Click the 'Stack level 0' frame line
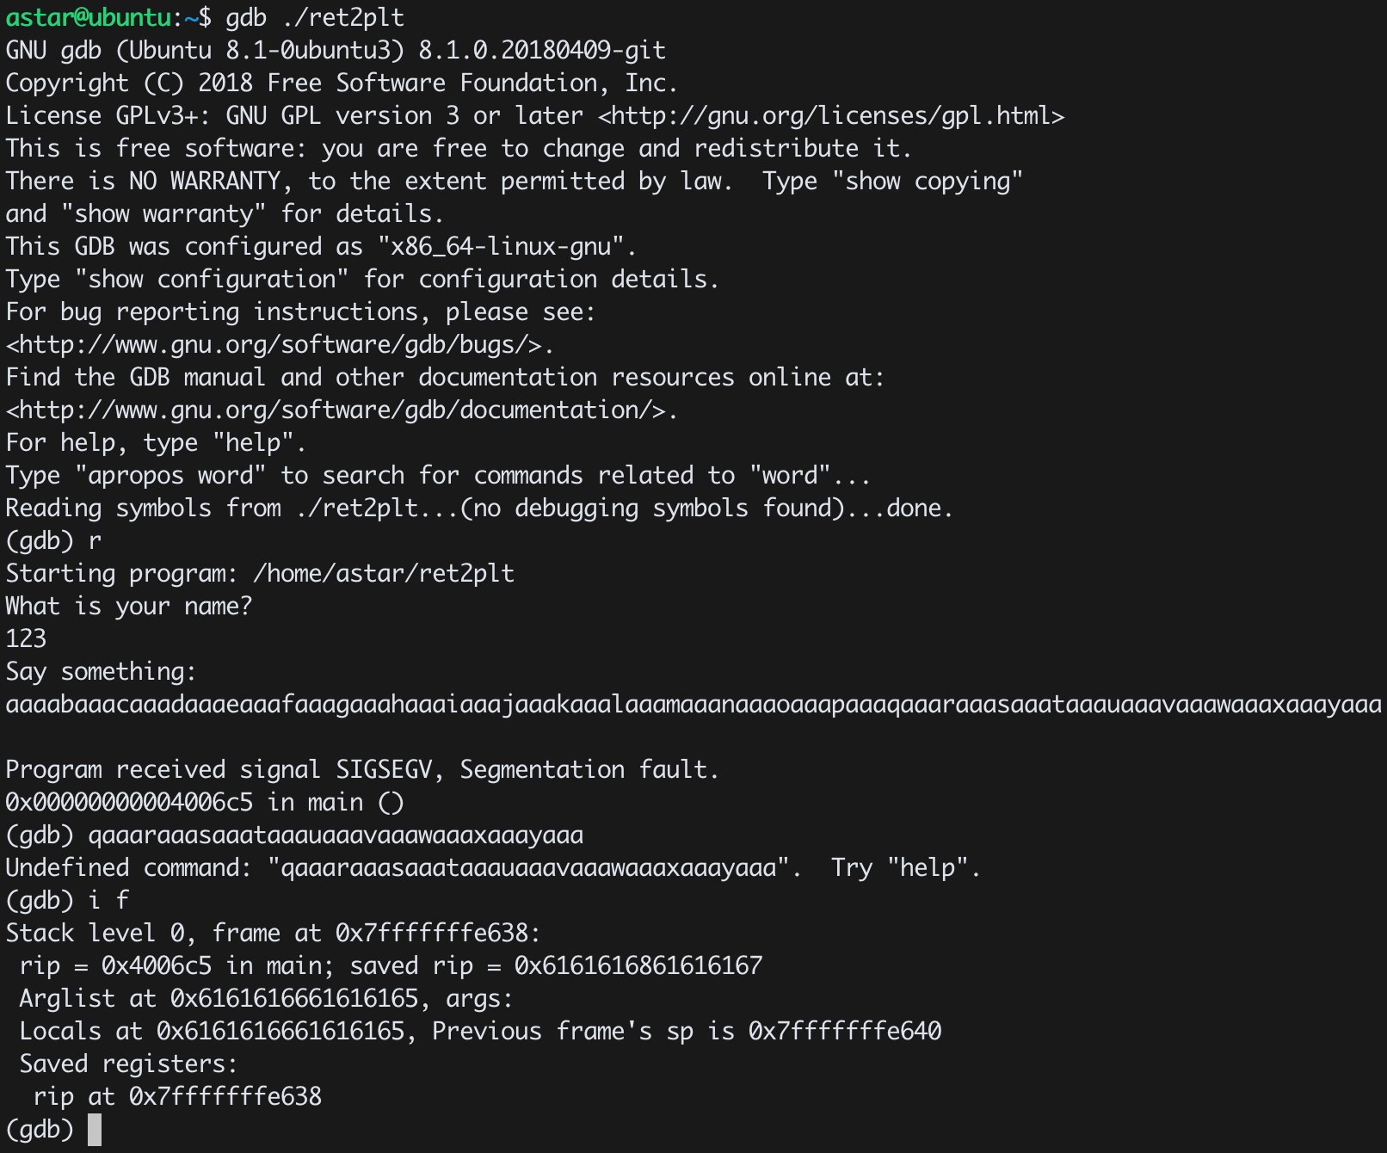Screen dimensions: 1387x1153 [x=273, y=934]
